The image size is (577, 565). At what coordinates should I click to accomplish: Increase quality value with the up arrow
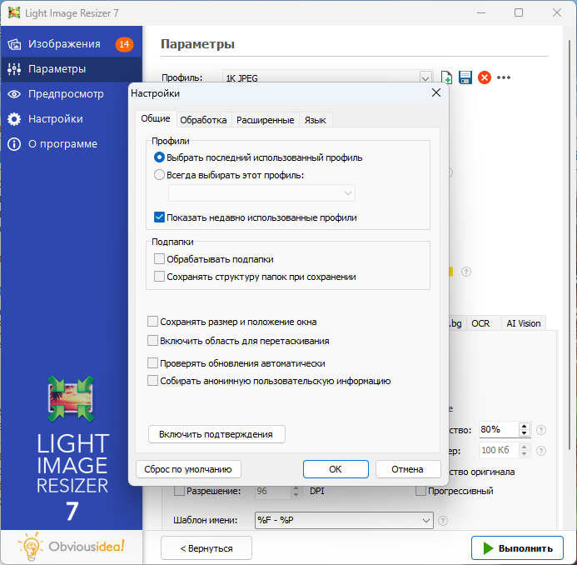click(524, 426)
